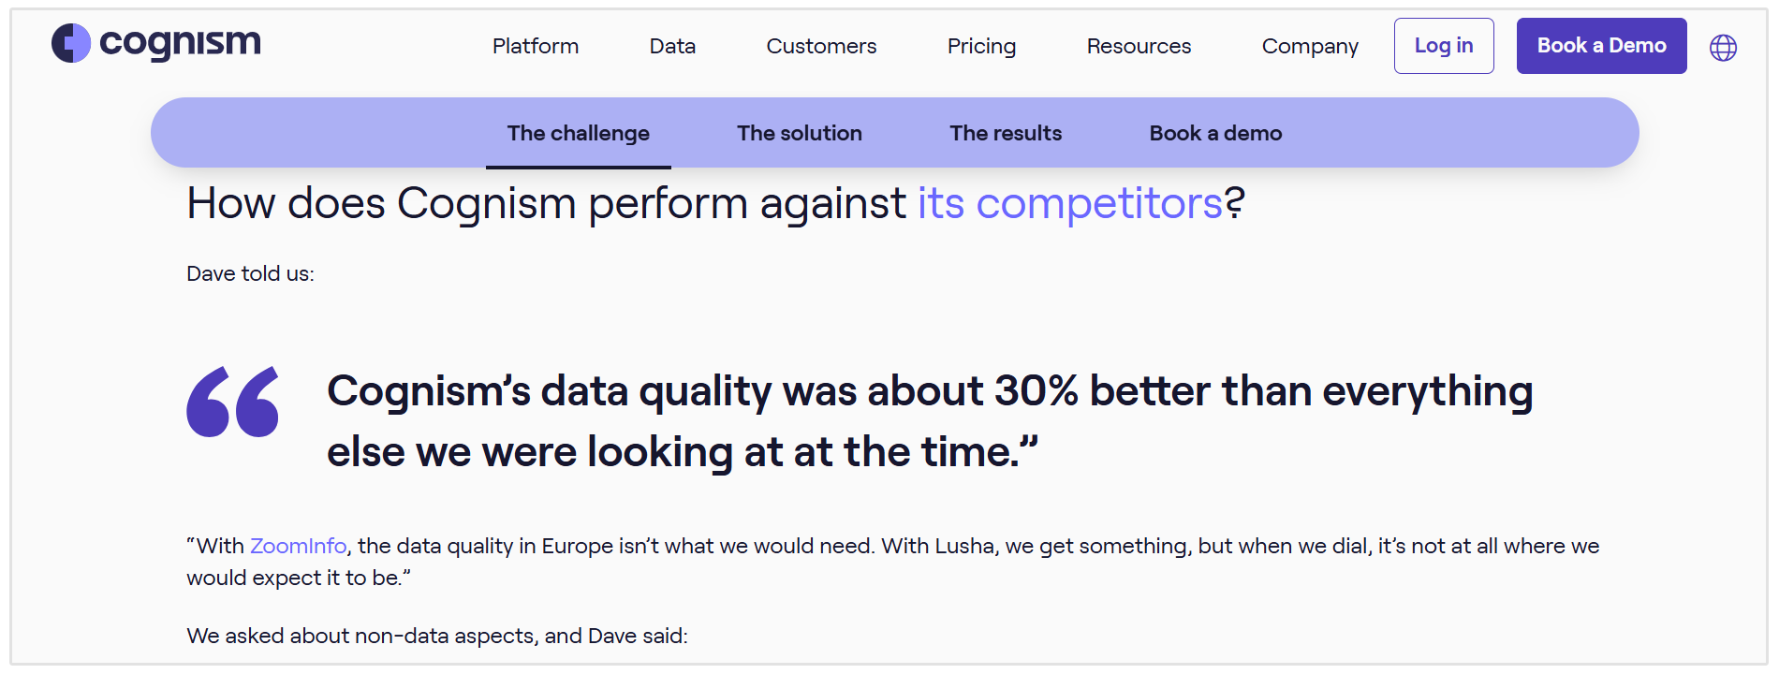This screenshot has height=674, width=1779.
Task: Open the Customers dropdown
Action: click(x=820, y=45)
